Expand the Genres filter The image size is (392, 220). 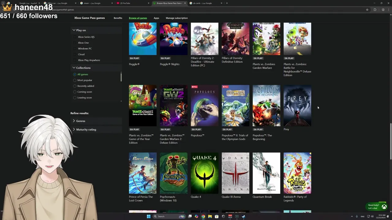96,121
